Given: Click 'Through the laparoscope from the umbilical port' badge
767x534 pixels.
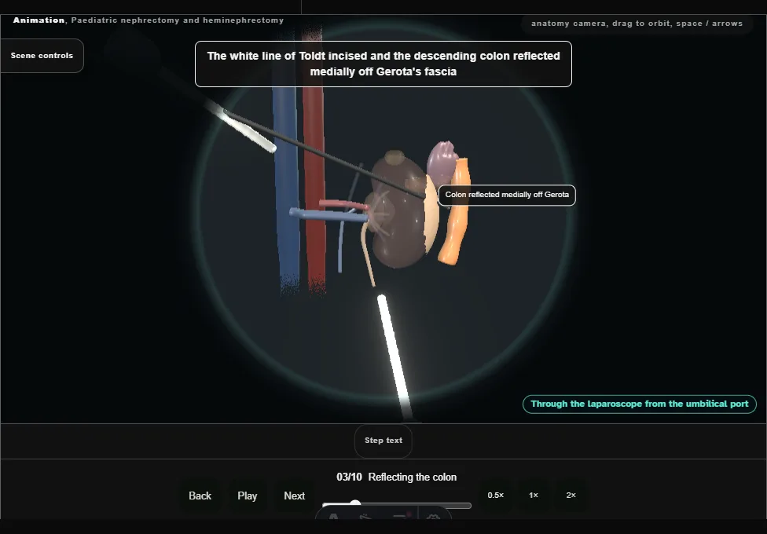Looking at the screenshot, I should [640, 404].
